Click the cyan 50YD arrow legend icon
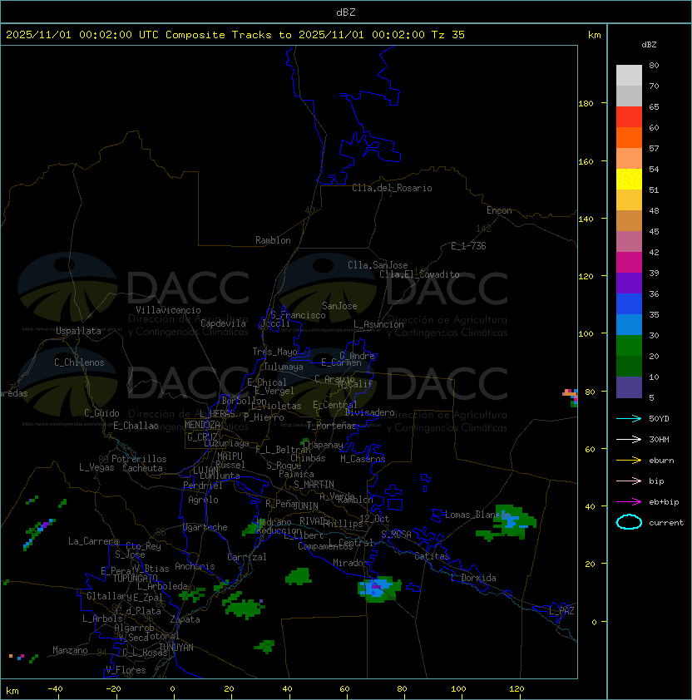The width and height of the screenshot is (692, 700). pyautogui.click(x=629, y=418)
